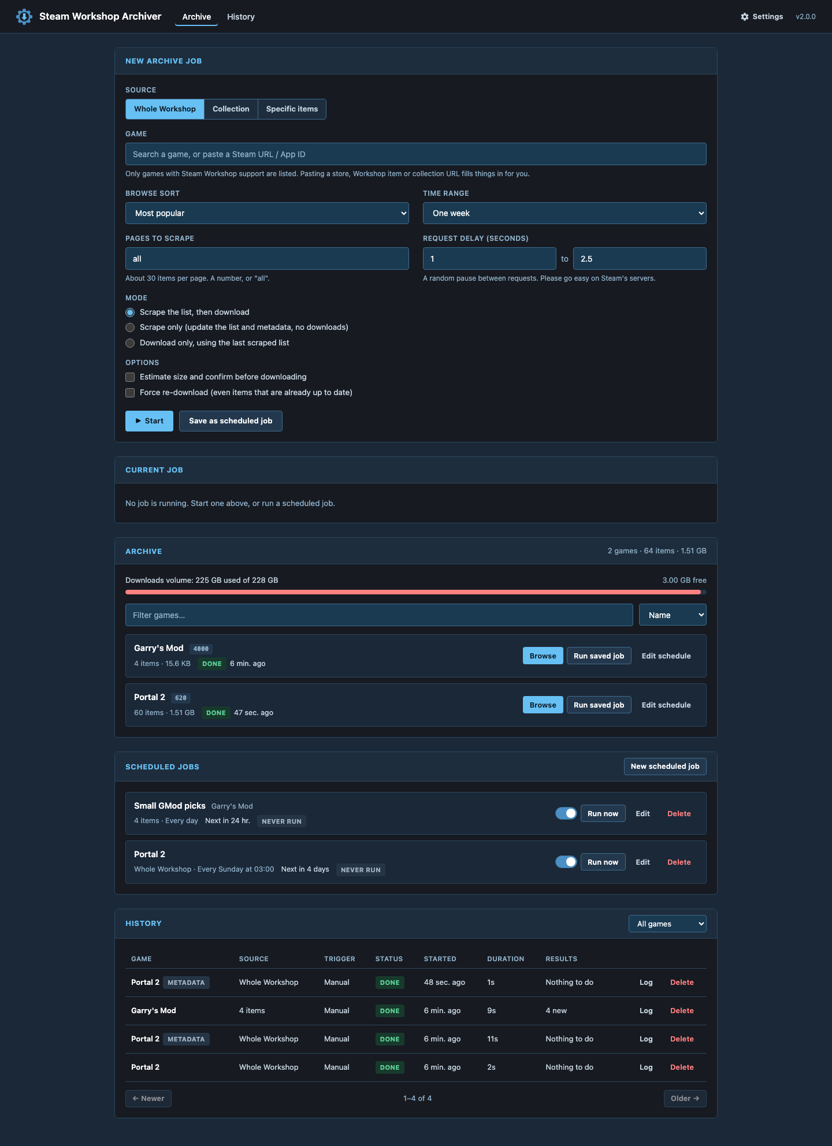The height and width of the screenshot is (1146, 832).
Task: Click the downloads volume usage bar
Action: point(416,592)
